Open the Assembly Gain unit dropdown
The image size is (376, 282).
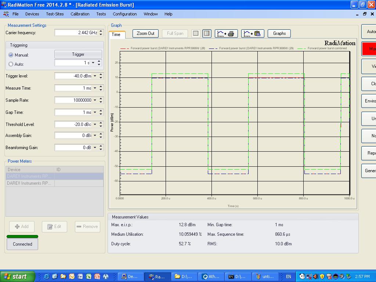click(x=95, y=135)
